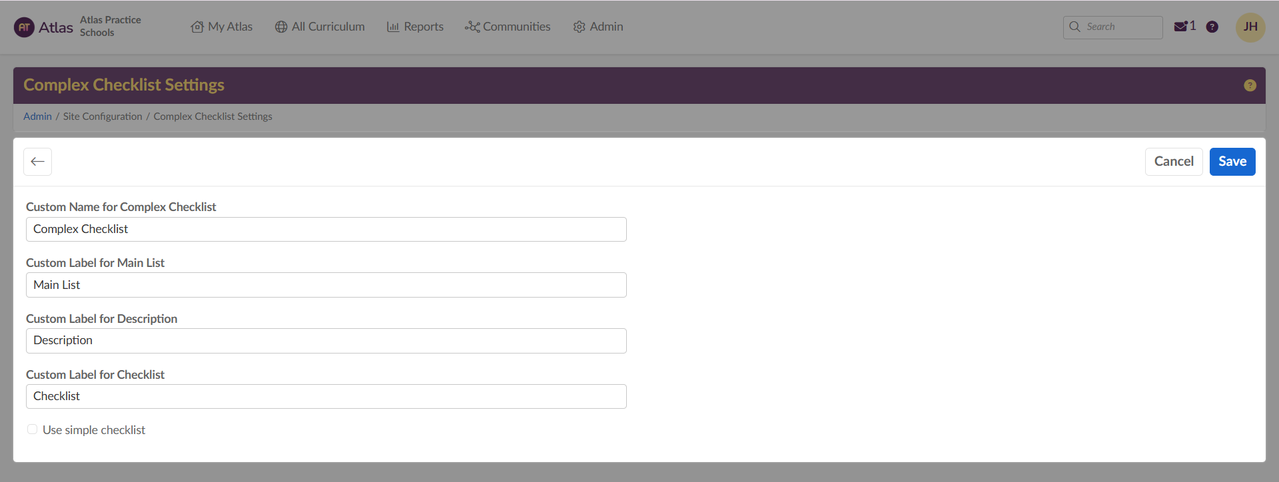Click the Admin gear icon

tap(579, 27)
